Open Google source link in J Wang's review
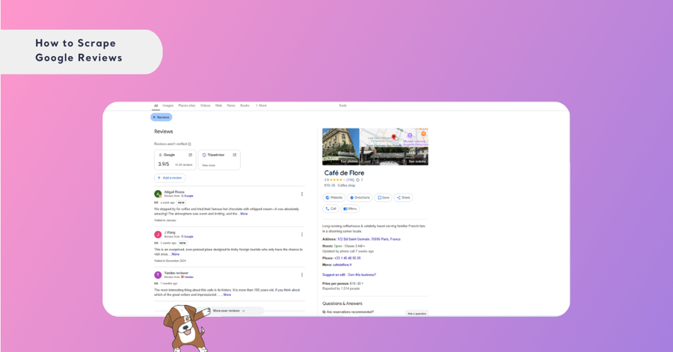The image size is (673, 352). 187,237
